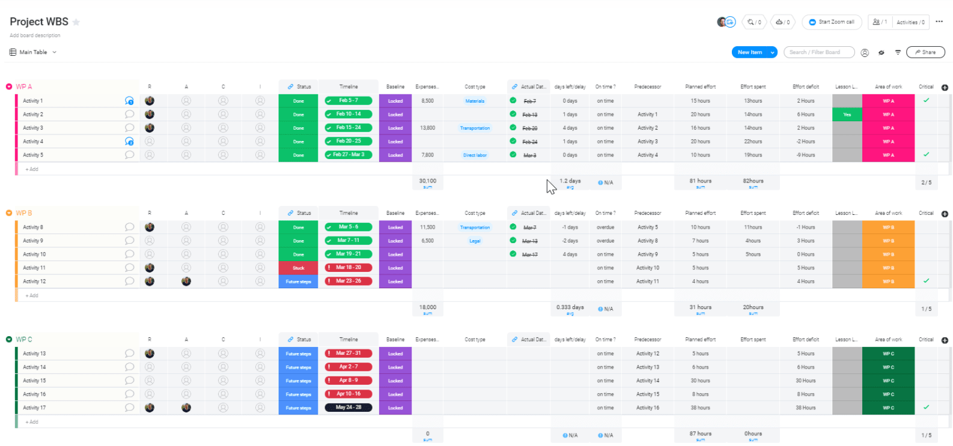953x446 pixels.
Task: Open the Materials cost type of Activity 1
Action: click(x=475, y=101)
